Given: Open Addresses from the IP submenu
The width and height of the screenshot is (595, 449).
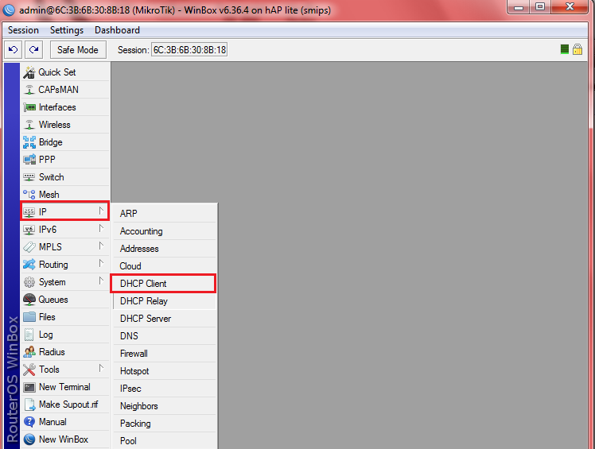Looking at the screenshot, I should (165, 249).
